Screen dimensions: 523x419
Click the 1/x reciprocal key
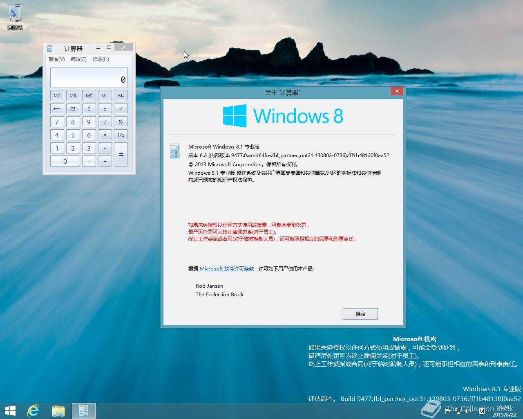[121, 135]
